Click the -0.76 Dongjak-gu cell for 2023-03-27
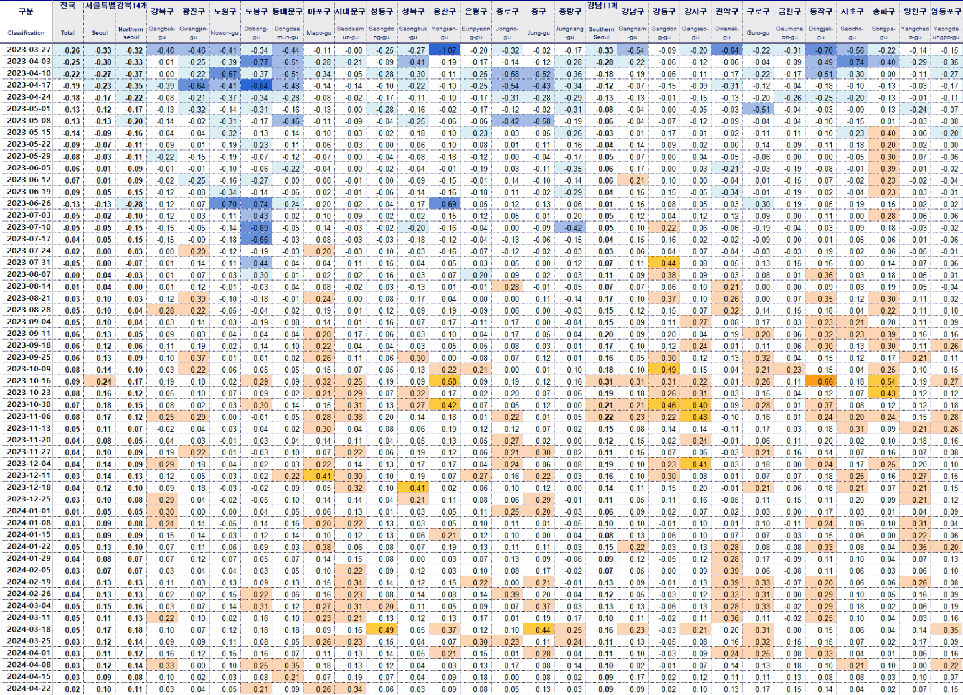The height and width of the screenshot is (695, 963). pos(820,50)
